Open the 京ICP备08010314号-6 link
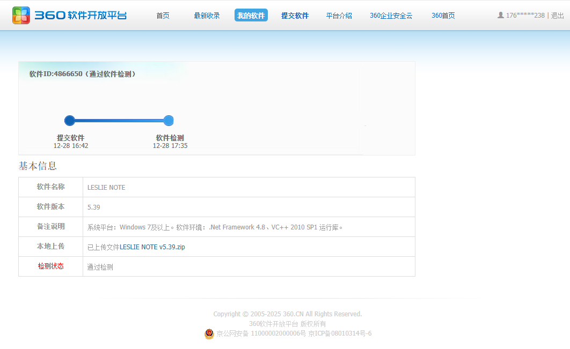Screen dimensions: 570x349 [x=340, y=333]
